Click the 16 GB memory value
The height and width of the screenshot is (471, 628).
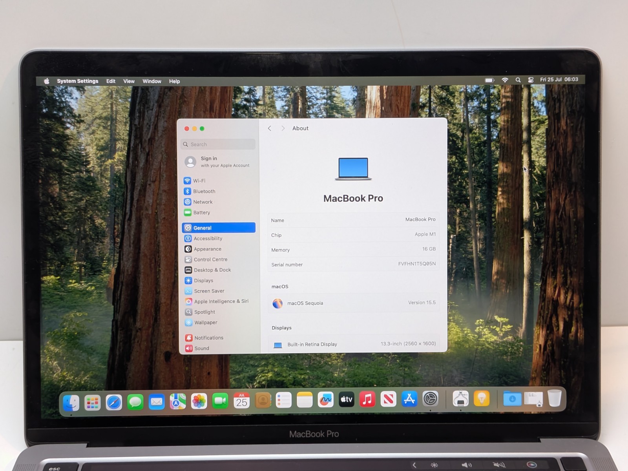(x=429, y=249)
